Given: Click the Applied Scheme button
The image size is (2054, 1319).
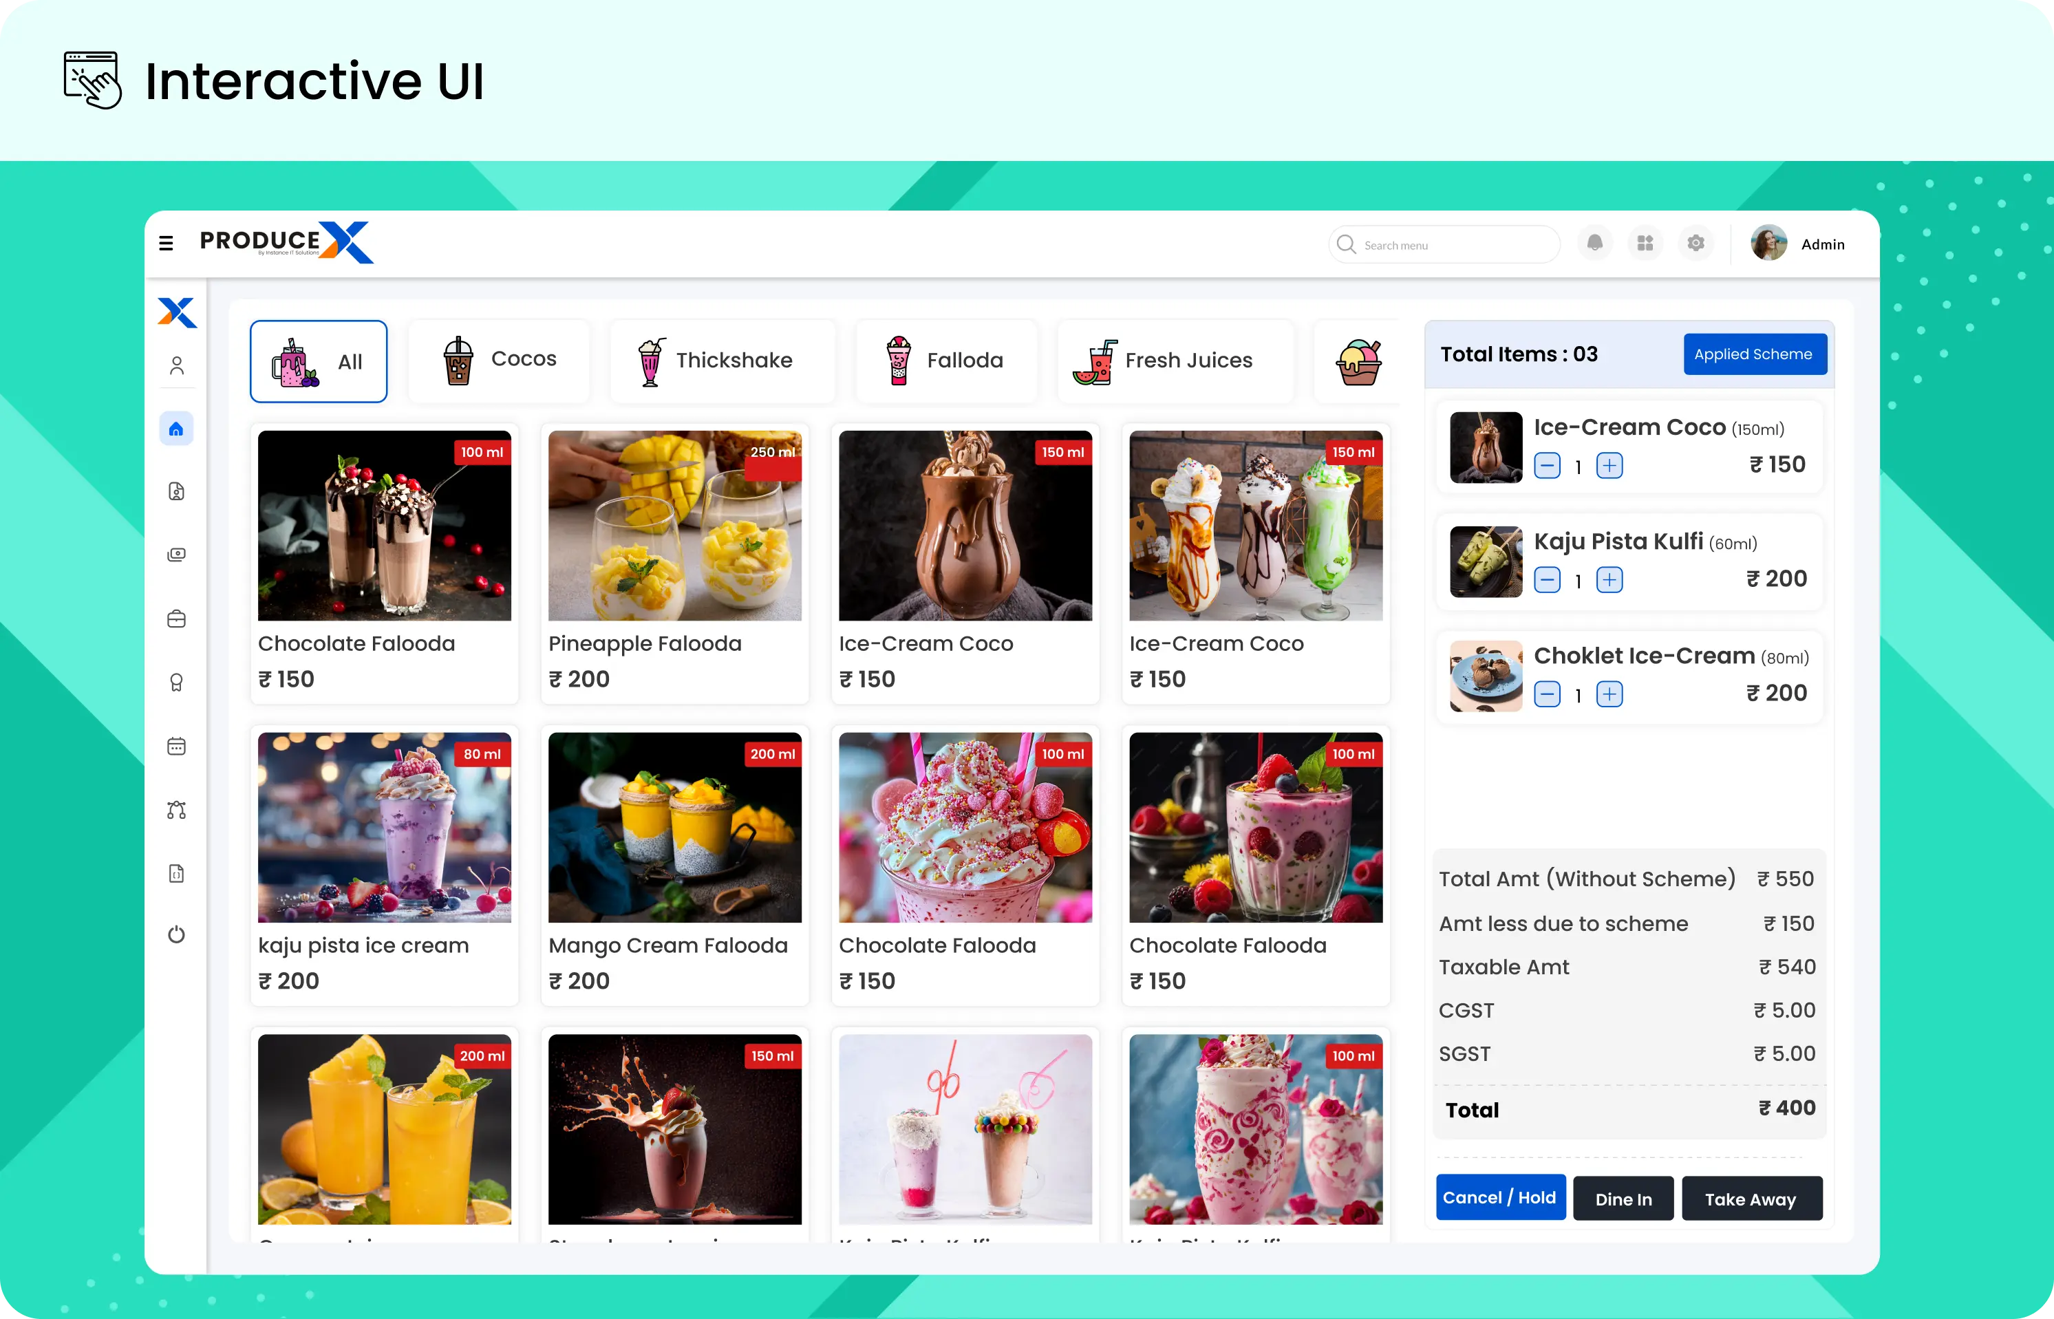Looking at the screenshot, I should tap(1754, 354).
